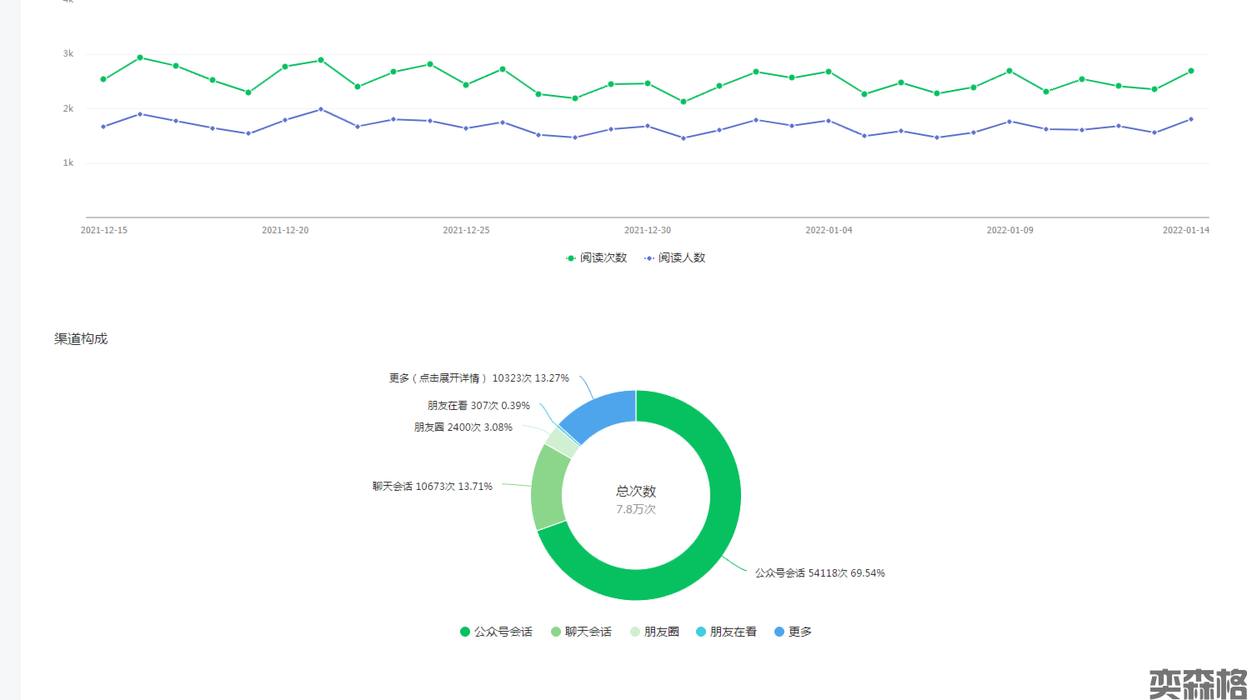Toggle the 阅读人数 legend series

[674, 258]
